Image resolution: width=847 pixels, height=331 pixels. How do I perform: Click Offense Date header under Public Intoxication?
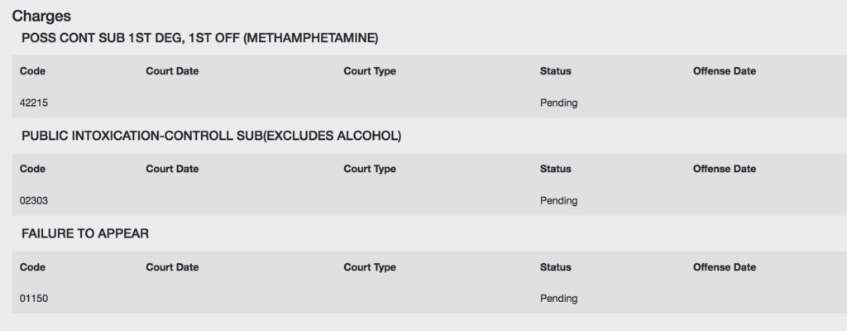tap(725, 169)
